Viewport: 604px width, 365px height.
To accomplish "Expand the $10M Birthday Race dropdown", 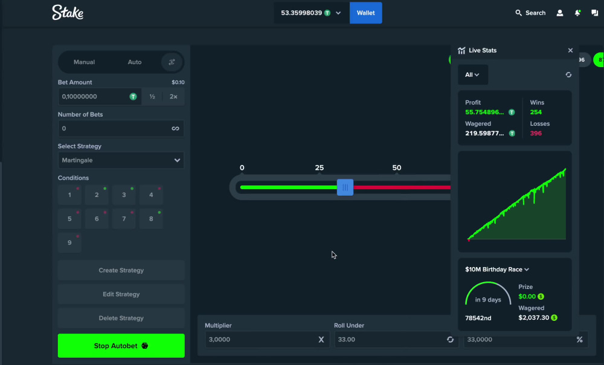I will tap(497, 270).
